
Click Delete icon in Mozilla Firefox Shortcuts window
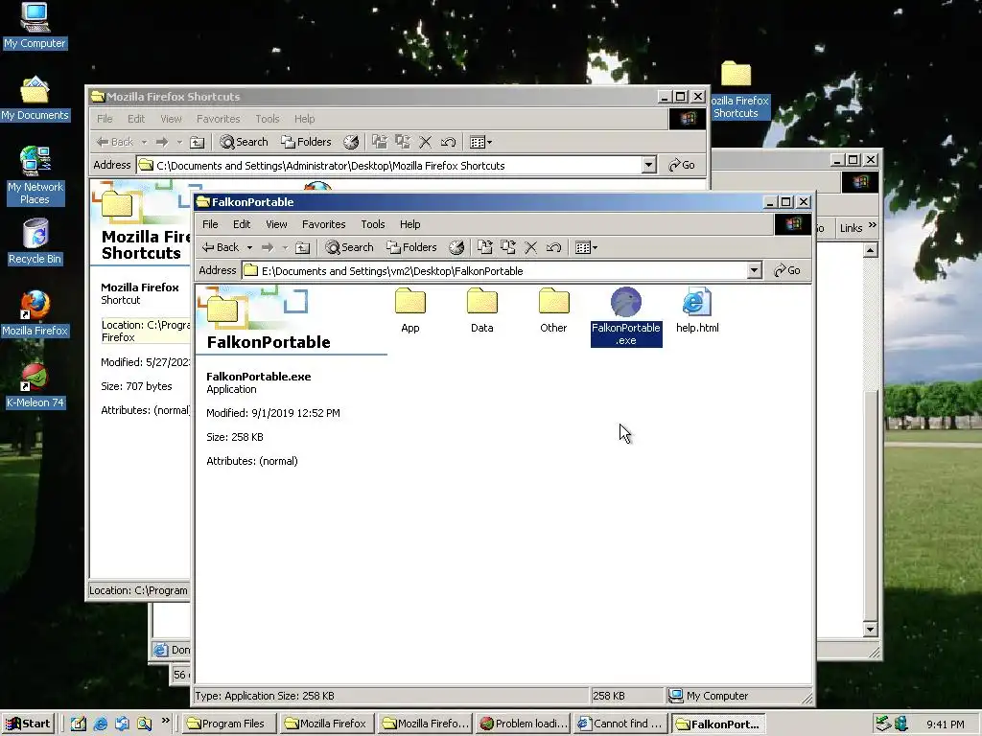point(425,142)
